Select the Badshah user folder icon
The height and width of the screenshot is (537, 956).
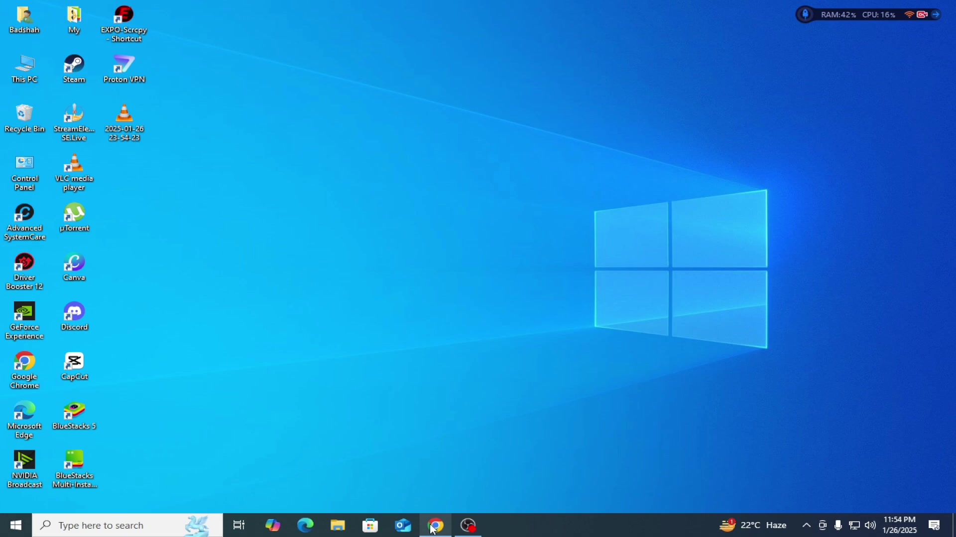coord(24,20)
